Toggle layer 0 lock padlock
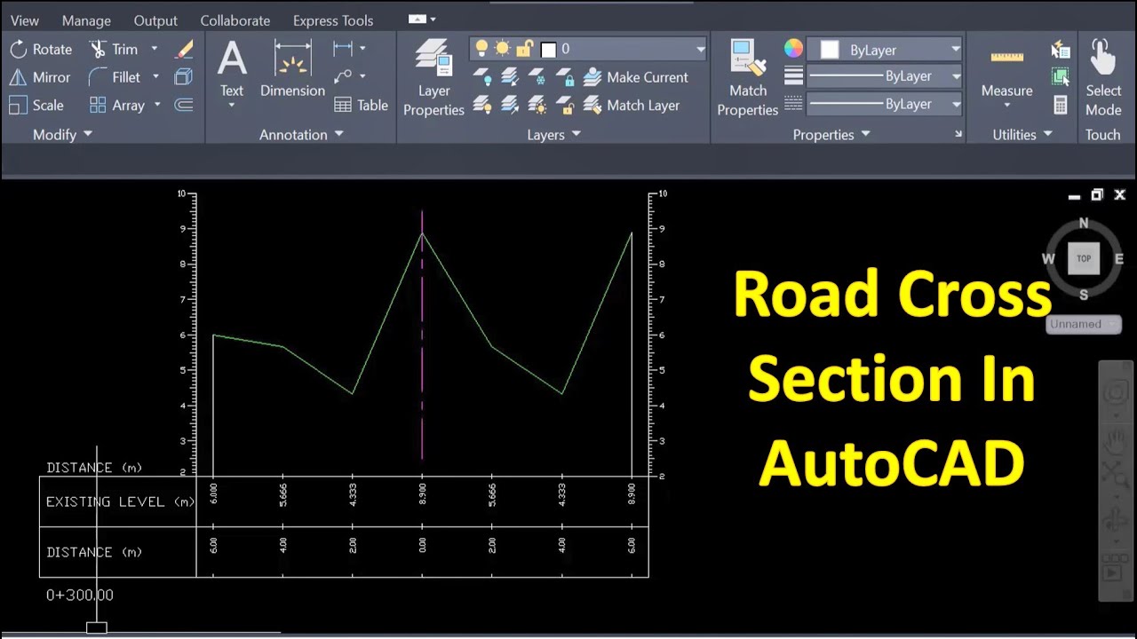 pyautogui.click(x=525, y=49)
